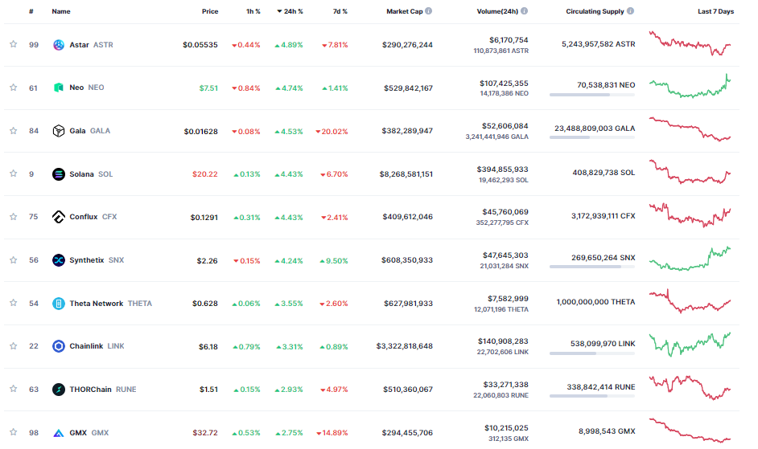The height and width of the screenshot is (449, 758).
Task: Click Conflux volume $45,760,069
Action: (505, 212)
